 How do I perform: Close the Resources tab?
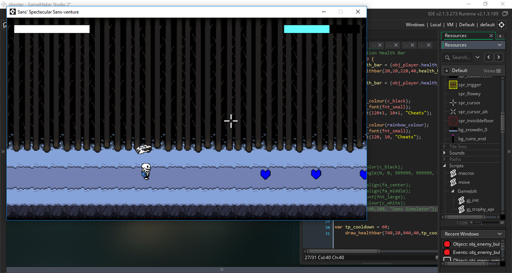tap(491, 36)
